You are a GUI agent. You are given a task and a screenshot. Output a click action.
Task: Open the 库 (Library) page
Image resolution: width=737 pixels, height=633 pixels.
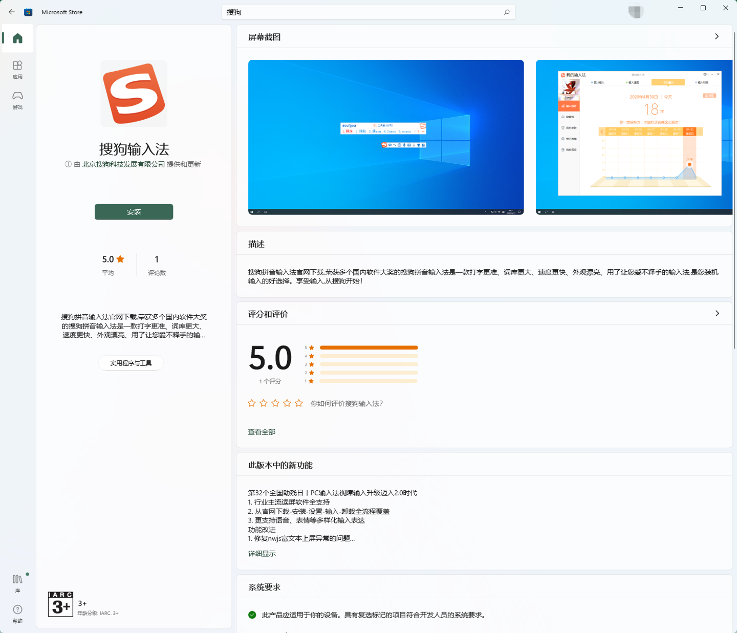tap(18, 583)
